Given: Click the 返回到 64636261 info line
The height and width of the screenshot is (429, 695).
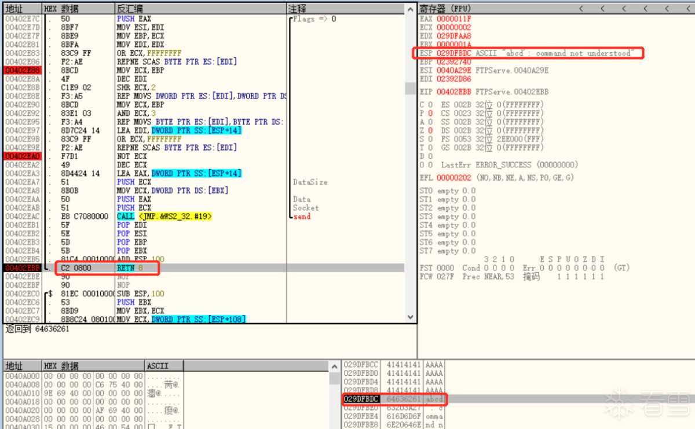Looking at the screenshot, I should (x=37, y=329).
